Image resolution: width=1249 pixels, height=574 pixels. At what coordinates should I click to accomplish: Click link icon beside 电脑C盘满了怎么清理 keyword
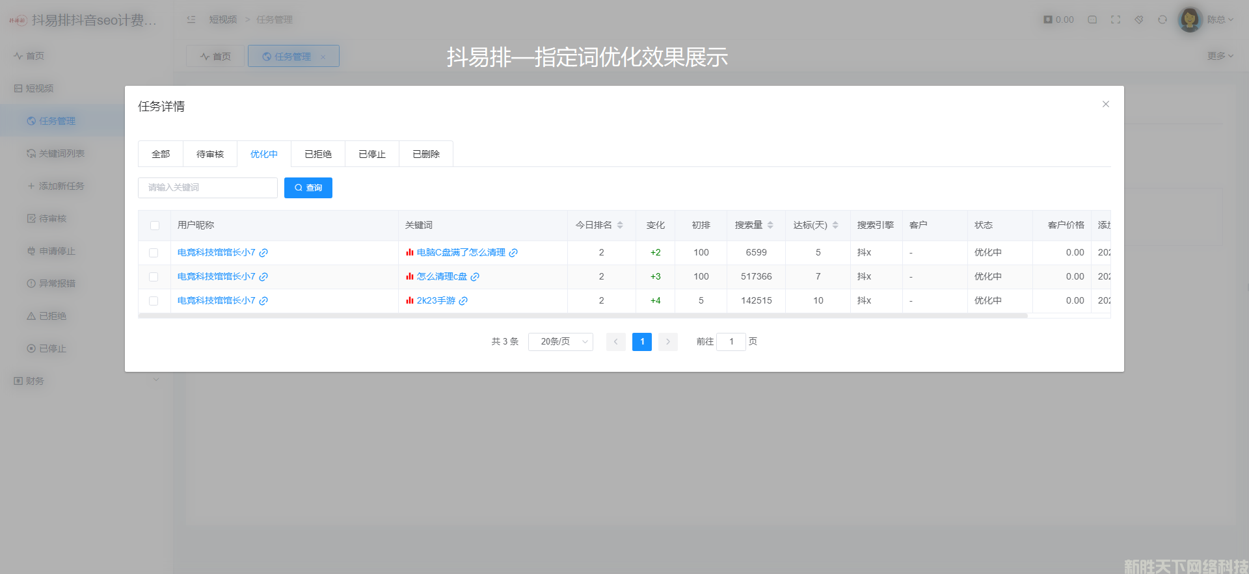[513, 253]
